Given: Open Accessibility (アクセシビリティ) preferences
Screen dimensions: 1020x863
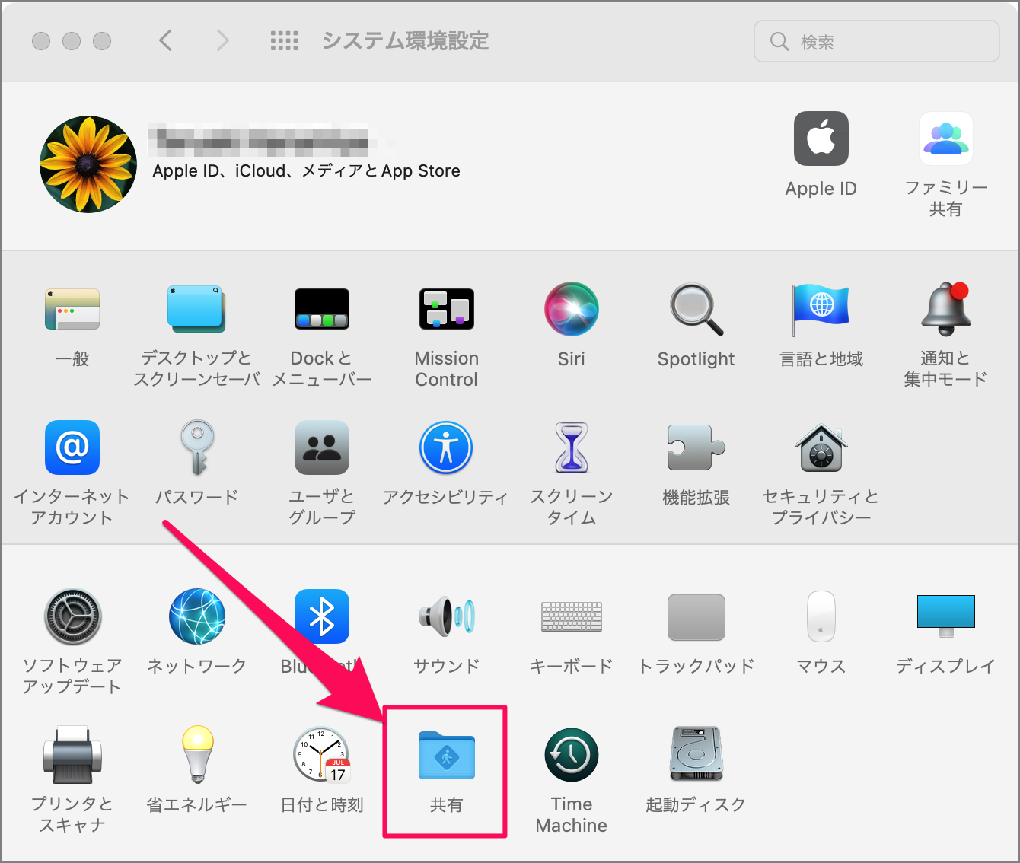Looking at the screenshot, I should pos(446,449).
